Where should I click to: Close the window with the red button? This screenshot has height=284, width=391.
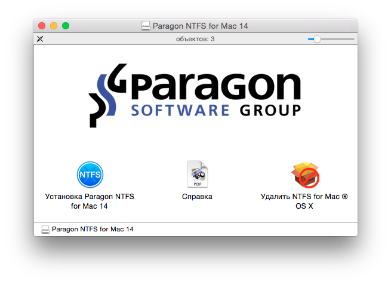click(x=42, y=26)
